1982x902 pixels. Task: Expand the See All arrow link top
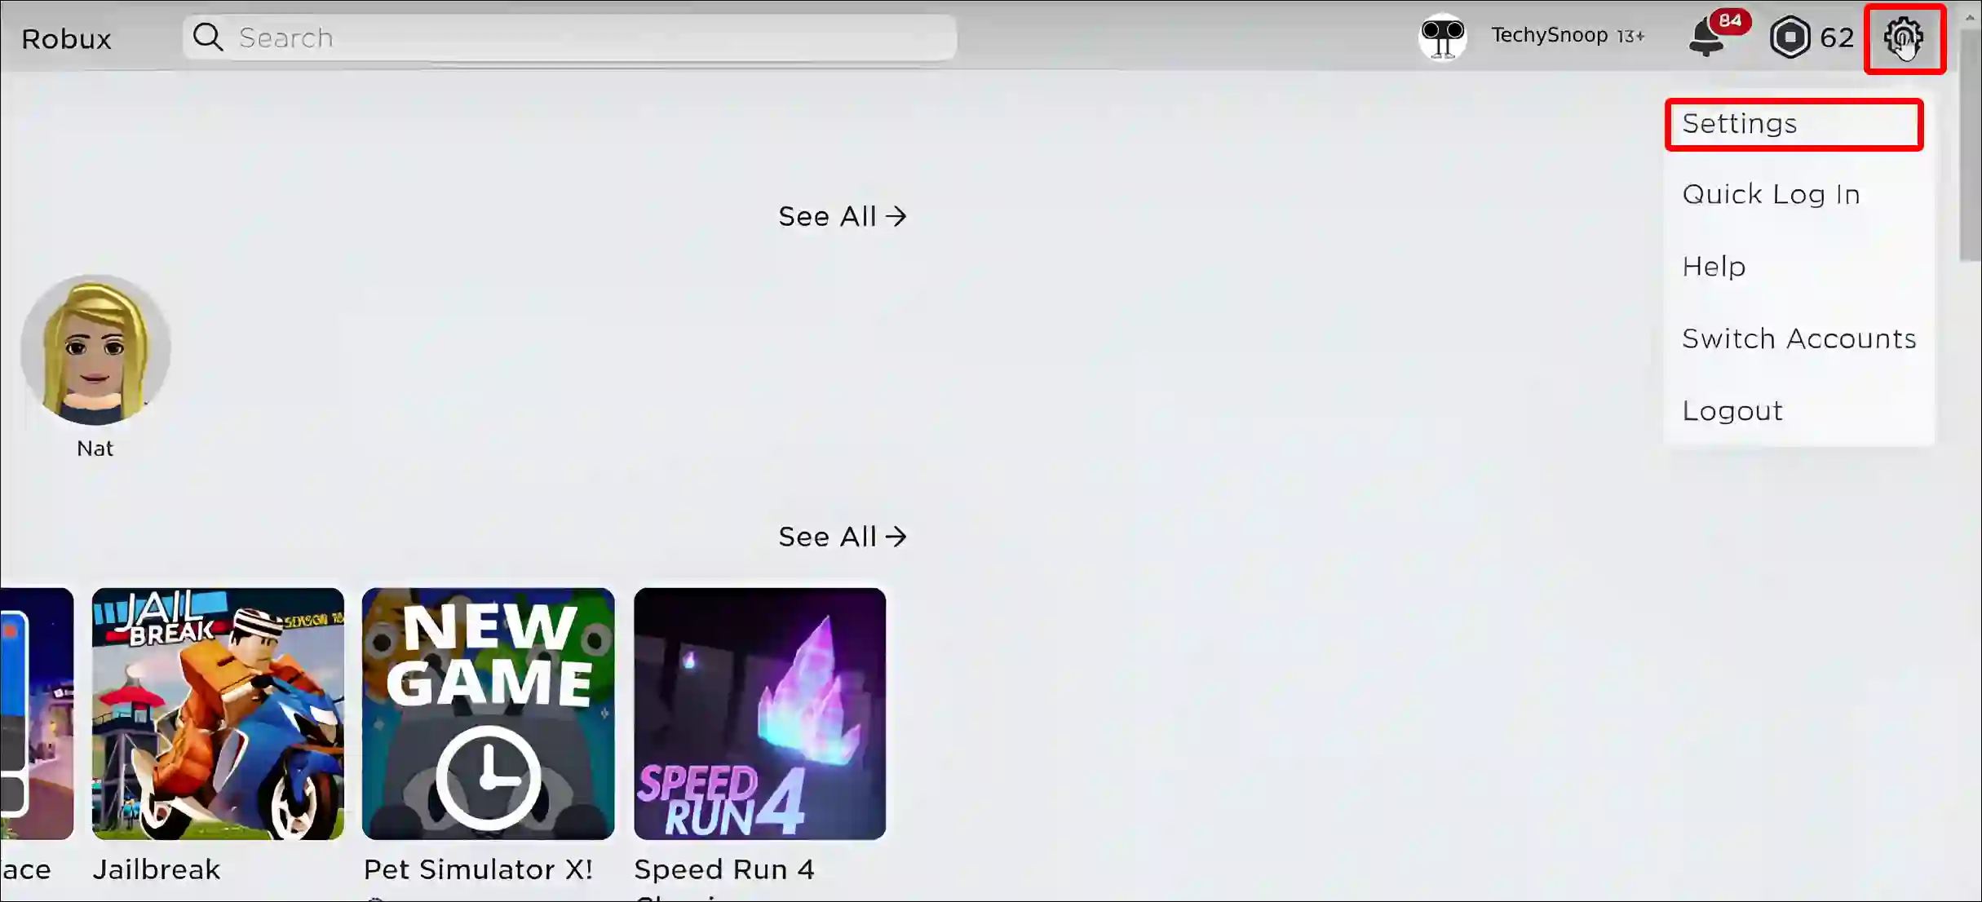click(843, 214)
